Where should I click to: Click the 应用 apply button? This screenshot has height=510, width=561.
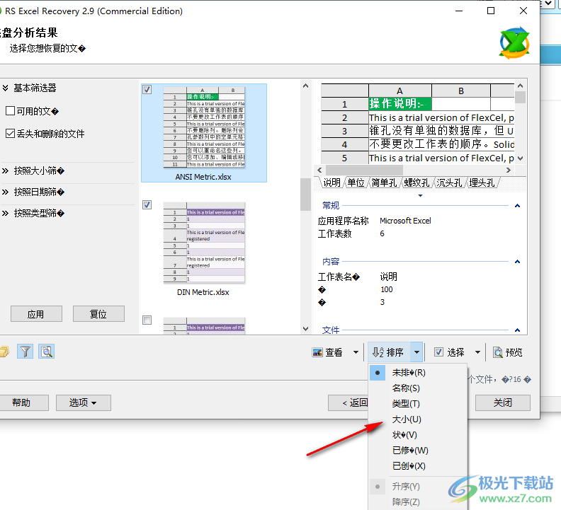pos(36,314)
